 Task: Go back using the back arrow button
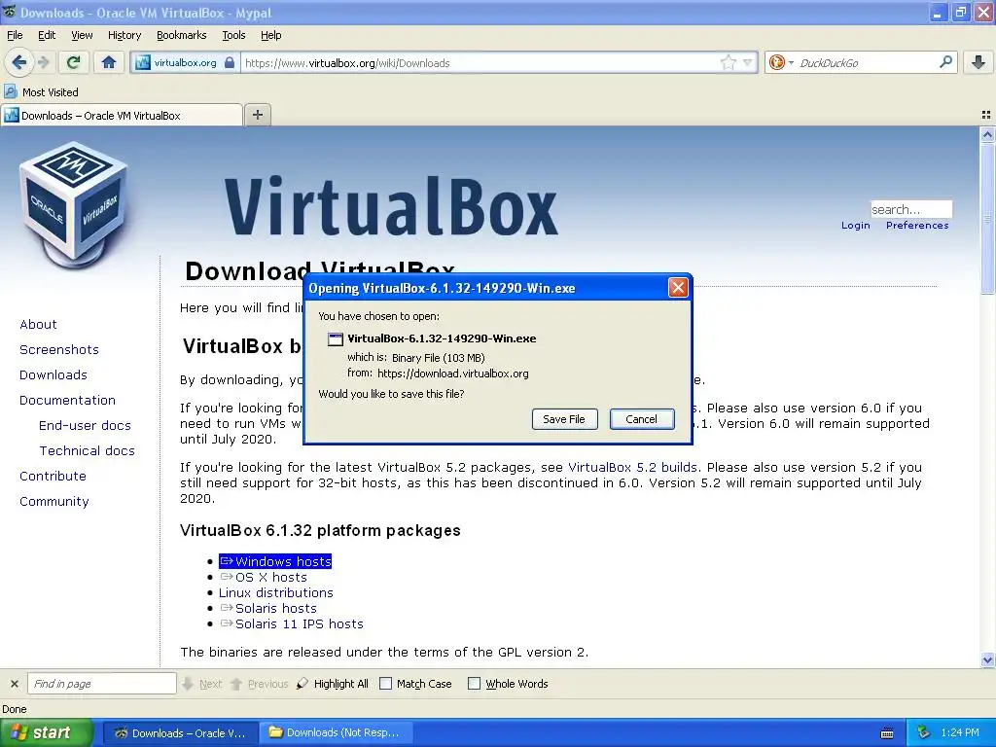pyautogui.click(x=19, y=62)
